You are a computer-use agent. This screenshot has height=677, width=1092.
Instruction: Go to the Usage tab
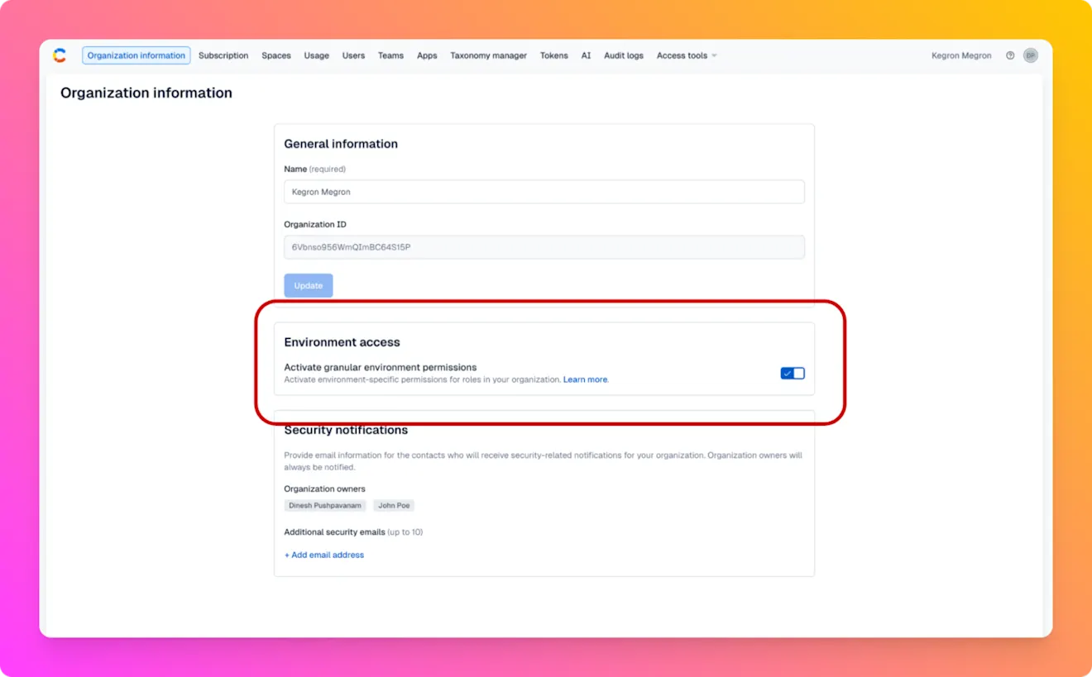(x=316, y=55)
